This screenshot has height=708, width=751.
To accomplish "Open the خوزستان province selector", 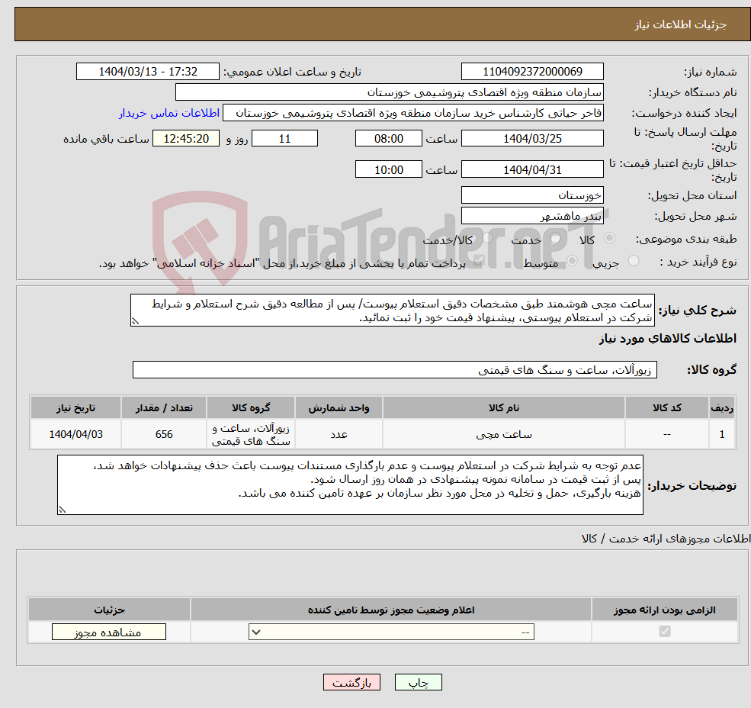I will [532, 195].
